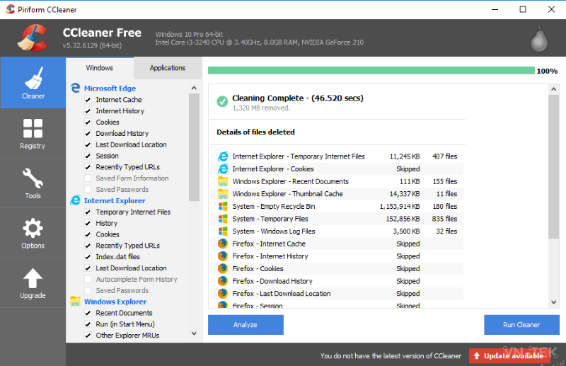Uncheck Edge Internet Cache checkbox
Screen dimensions: 566x366
click(x=88, y=100)
